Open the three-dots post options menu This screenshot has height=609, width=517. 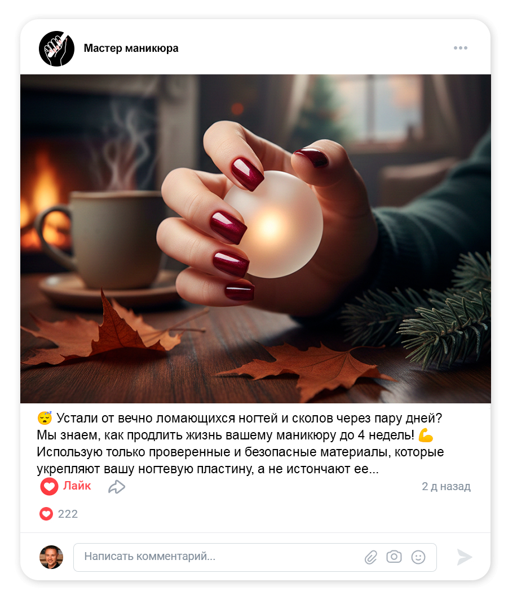(x=460, y=48)
